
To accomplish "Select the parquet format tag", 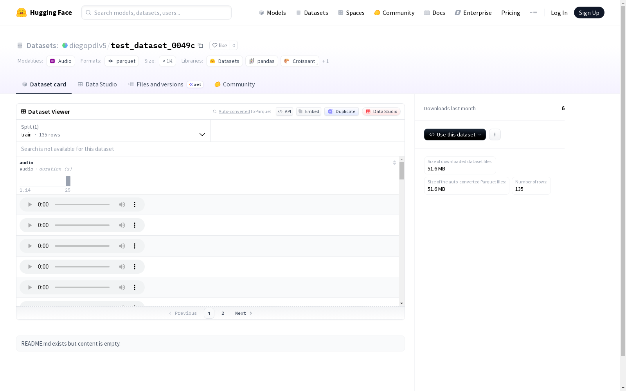I will click(x=122, y=61).
